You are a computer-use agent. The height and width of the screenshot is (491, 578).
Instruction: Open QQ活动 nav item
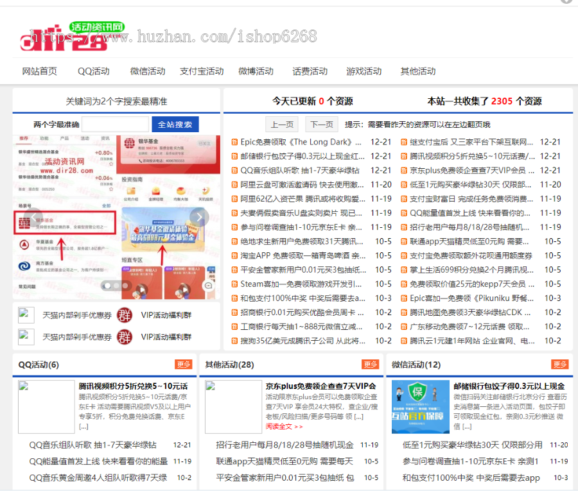(x=94, y=71)
